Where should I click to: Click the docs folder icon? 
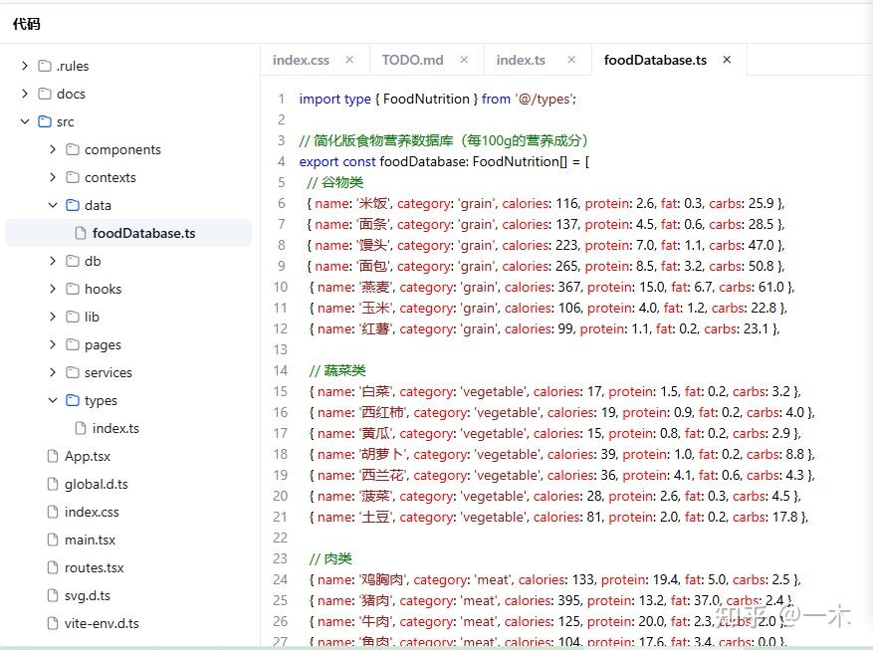point(44,94)
